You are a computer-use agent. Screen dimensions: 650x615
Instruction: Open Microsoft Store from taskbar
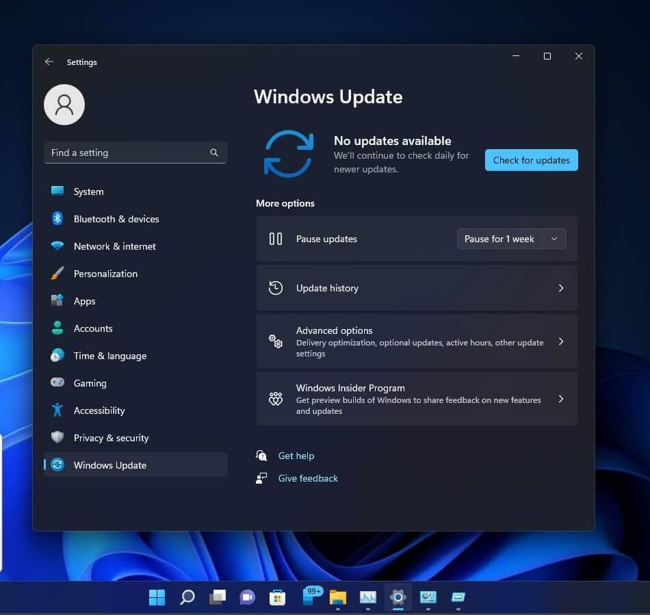point(277,597)
